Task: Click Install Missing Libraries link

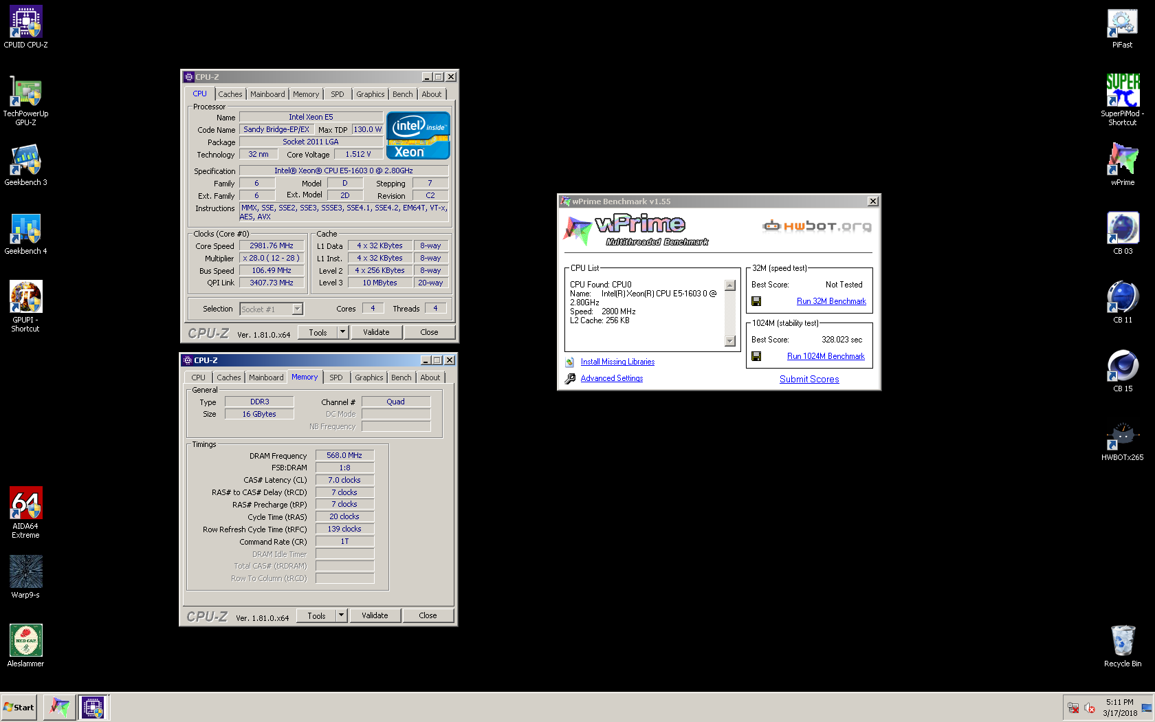Action: tap(617, 362)
